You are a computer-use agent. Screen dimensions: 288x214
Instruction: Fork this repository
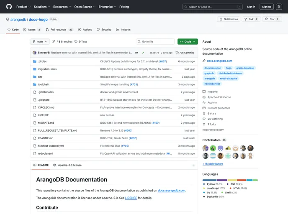click(251, 19)
